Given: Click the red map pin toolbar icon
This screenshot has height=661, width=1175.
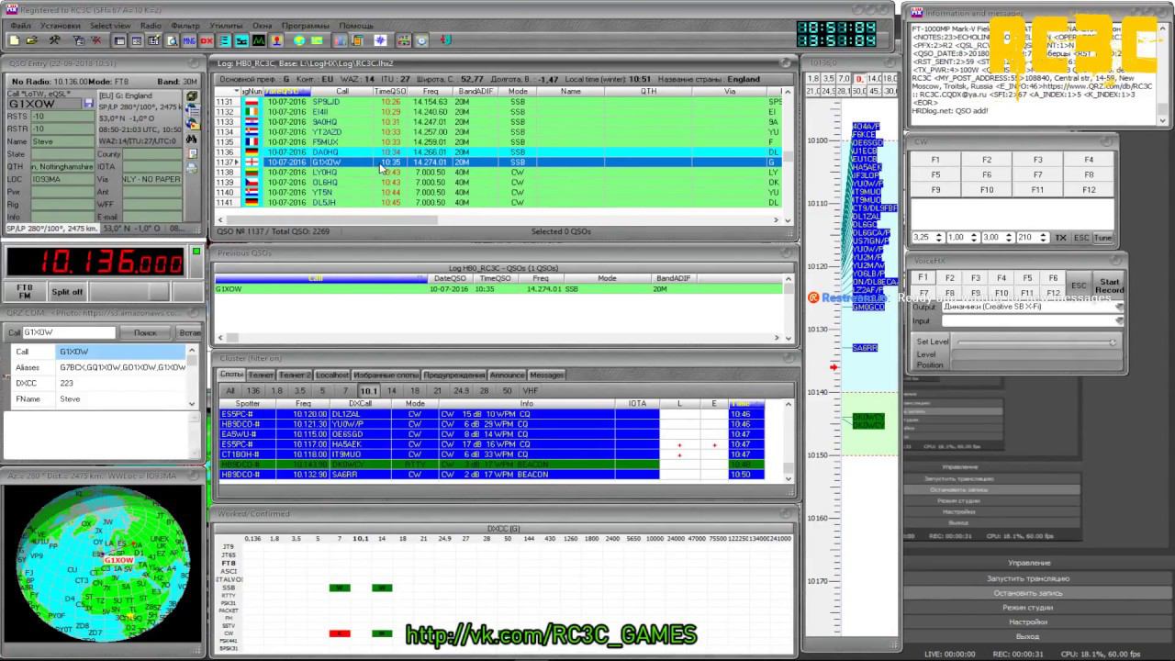Looking at the screenshot, I should (x=276, y=40).
